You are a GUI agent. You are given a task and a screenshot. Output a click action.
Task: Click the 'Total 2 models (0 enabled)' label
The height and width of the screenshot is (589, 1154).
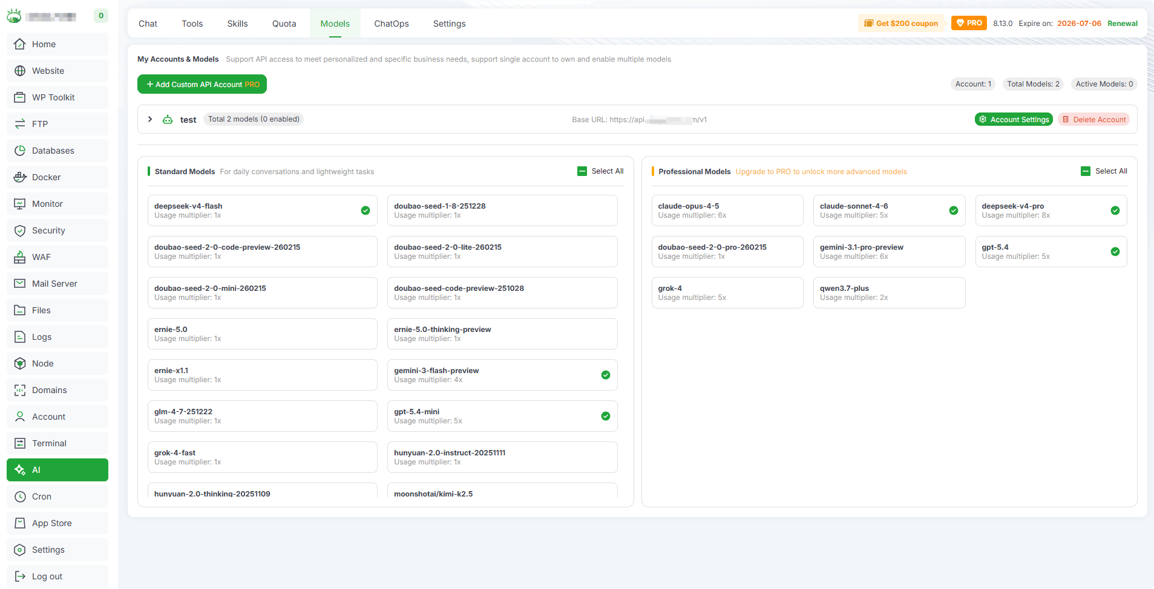point(254,119)
